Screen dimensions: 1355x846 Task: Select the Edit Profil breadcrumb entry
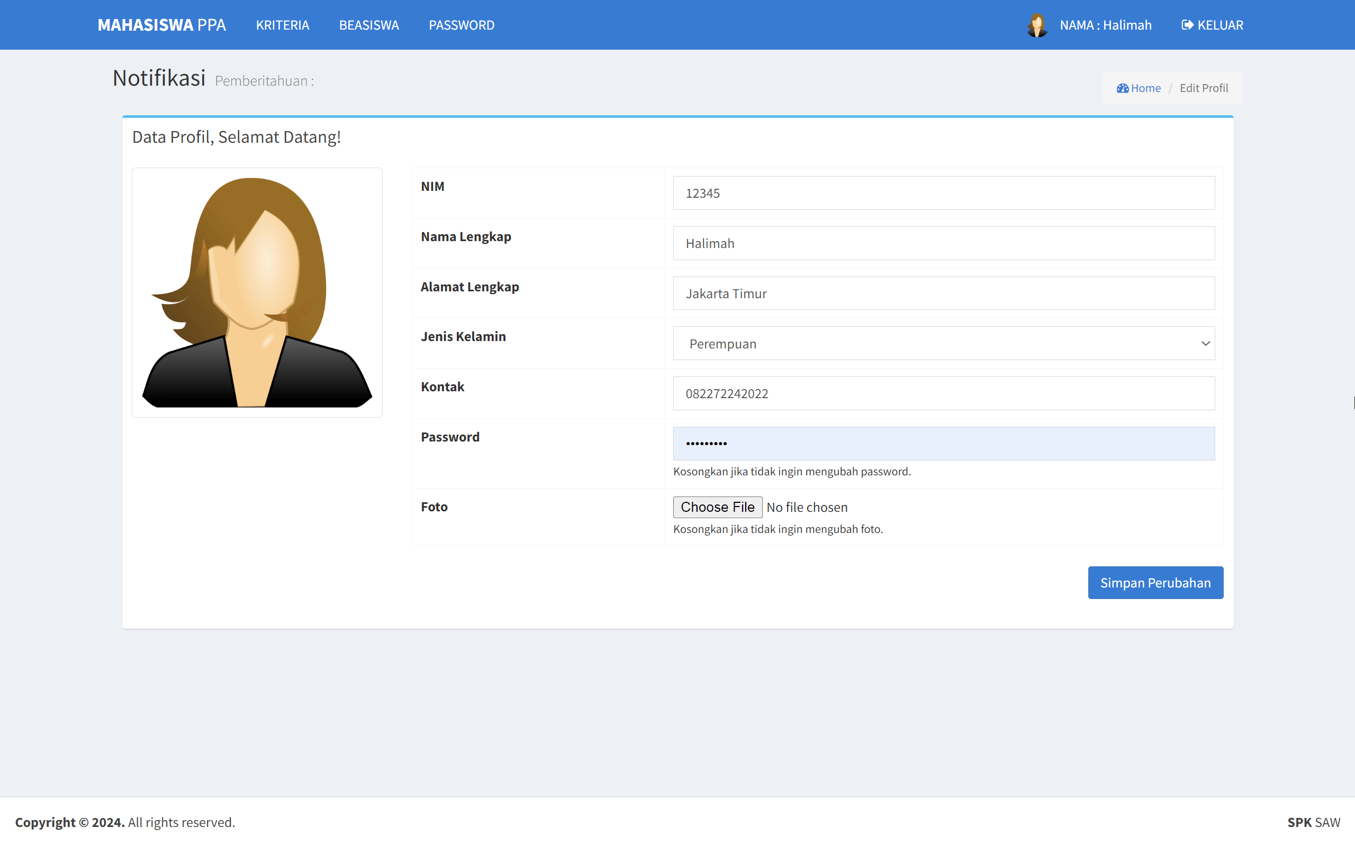[1204, 88]
